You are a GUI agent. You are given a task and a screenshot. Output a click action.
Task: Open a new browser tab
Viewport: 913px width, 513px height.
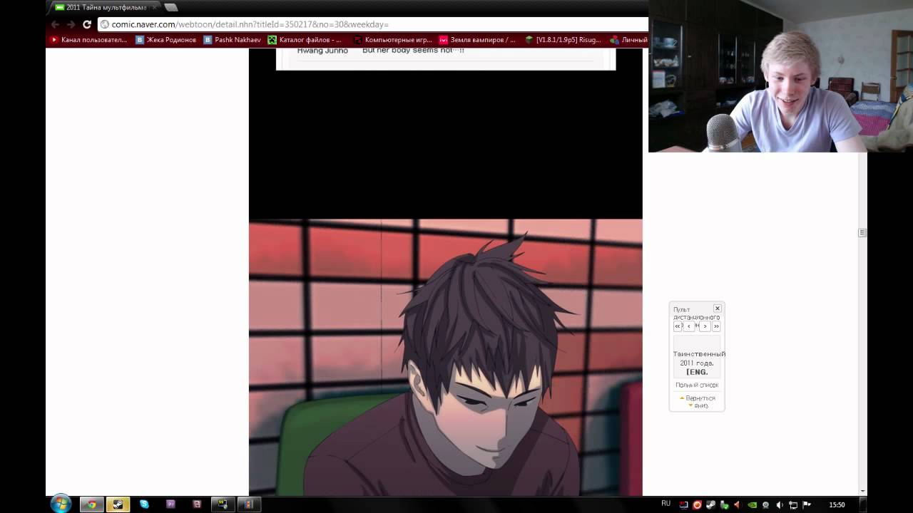[170, 8]
